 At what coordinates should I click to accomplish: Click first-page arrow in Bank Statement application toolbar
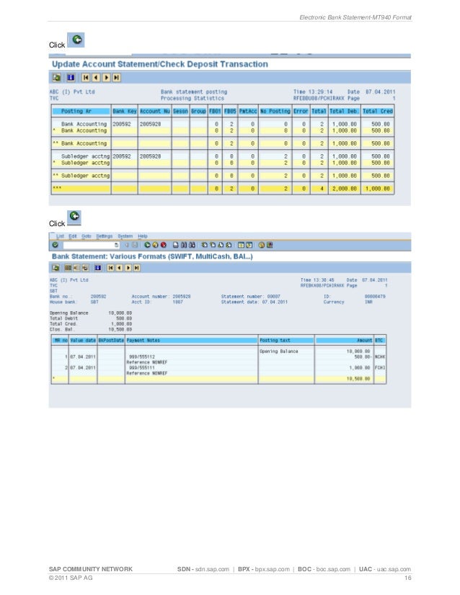coord(110,267)
